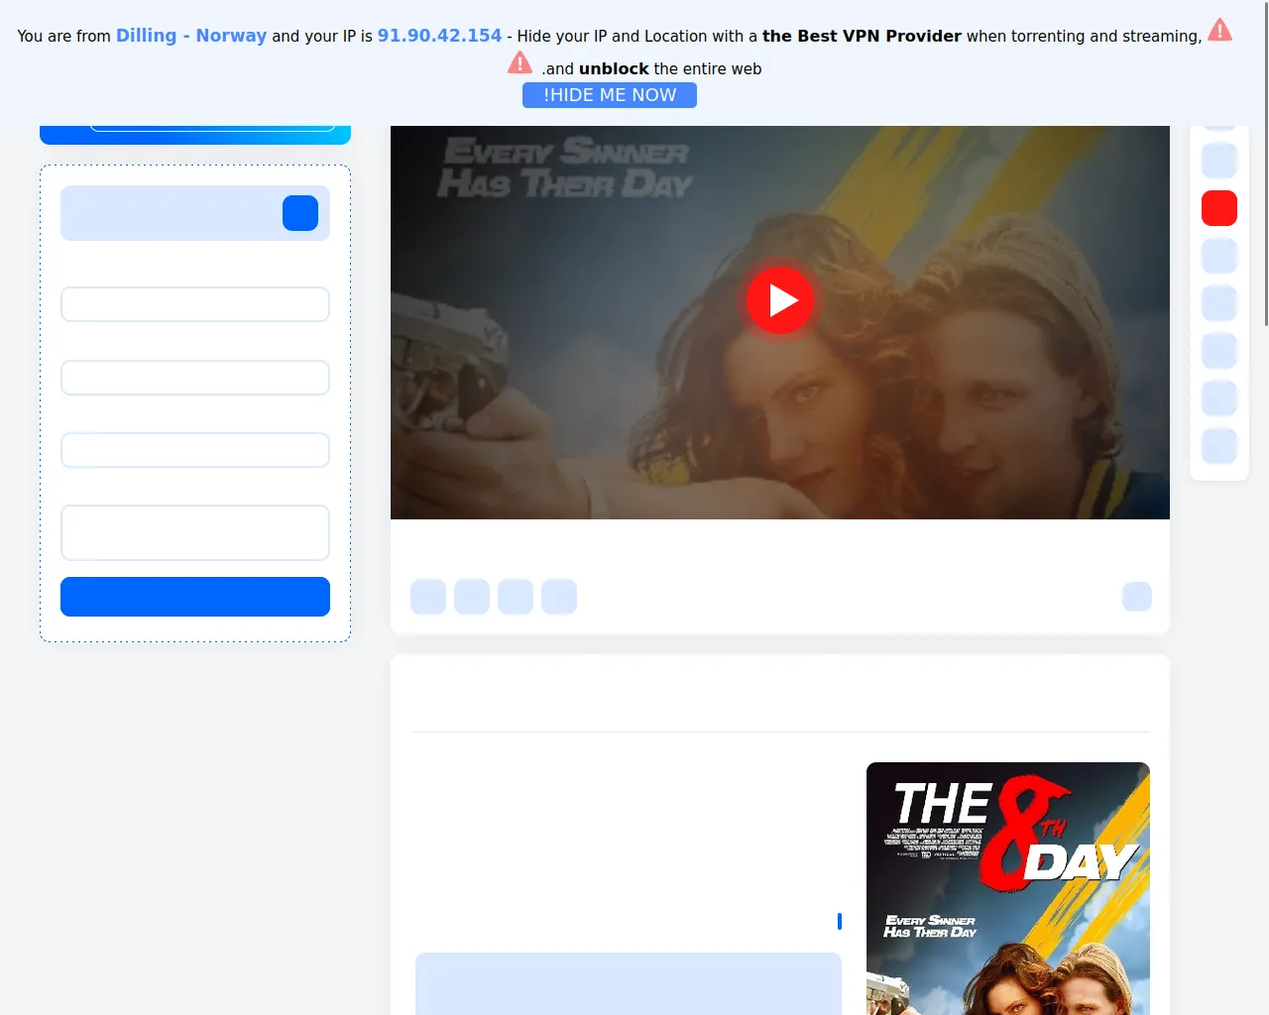The image size is (1269, 1015).
Task: Click the warning triangle after "streaming,"
Action: pos(1220,30)
